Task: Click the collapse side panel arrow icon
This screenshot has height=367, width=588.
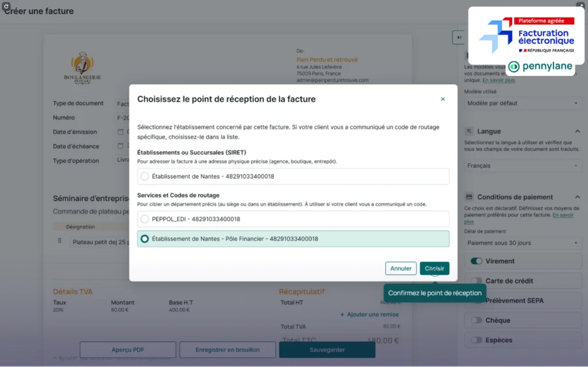Action: [459, 37]
